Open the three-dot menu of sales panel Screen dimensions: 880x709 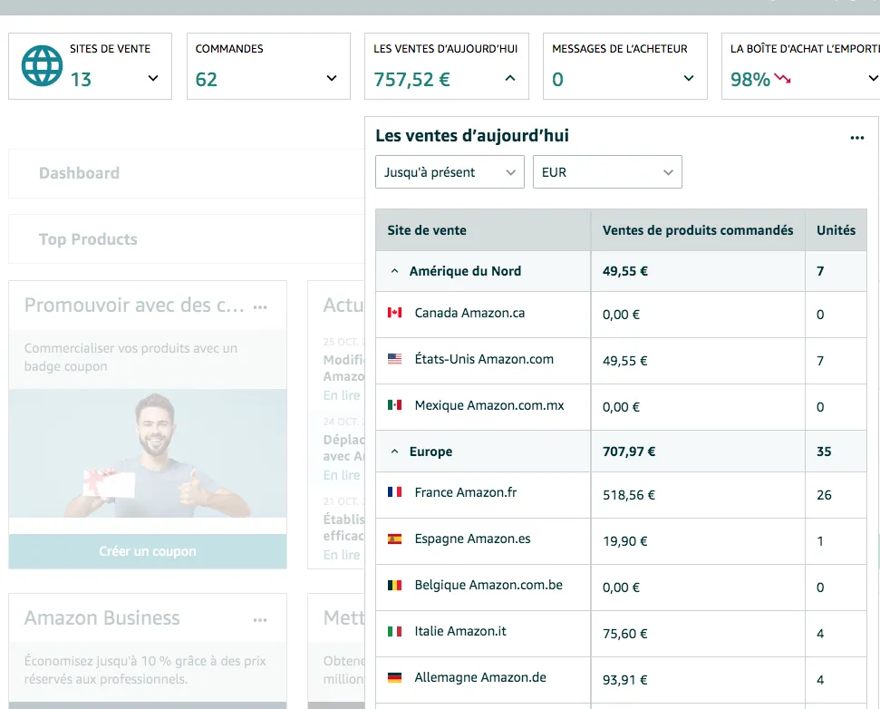(x=857, y=138)
